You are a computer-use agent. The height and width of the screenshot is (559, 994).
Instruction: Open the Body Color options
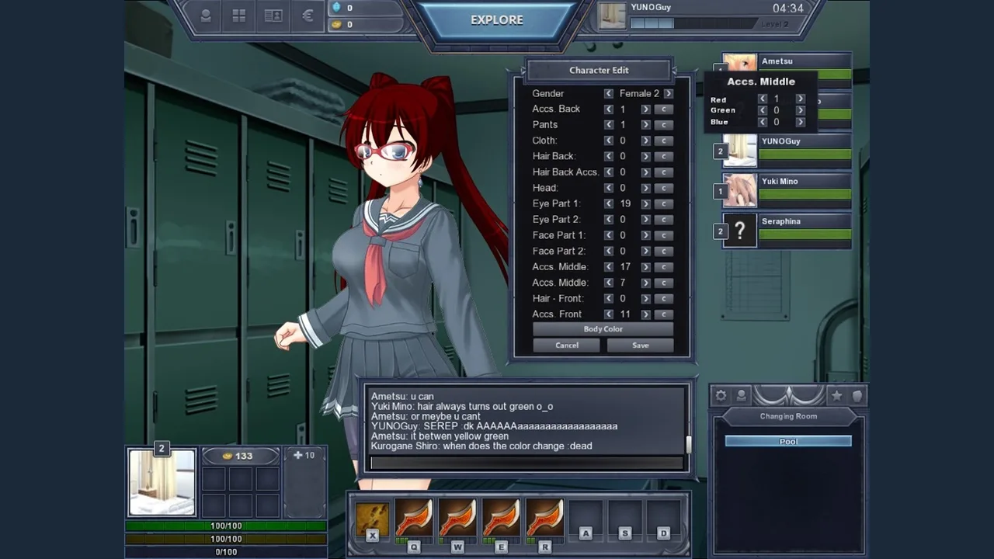click(603, 329)
